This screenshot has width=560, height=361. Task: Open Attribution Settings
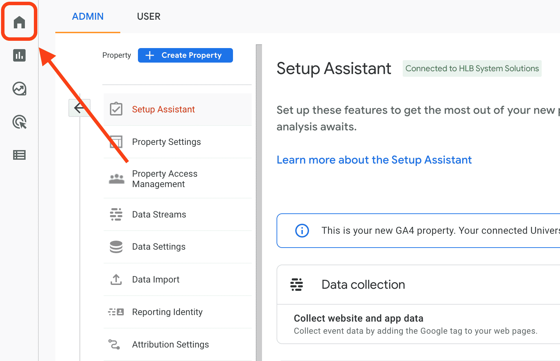(x=170, y=344)
